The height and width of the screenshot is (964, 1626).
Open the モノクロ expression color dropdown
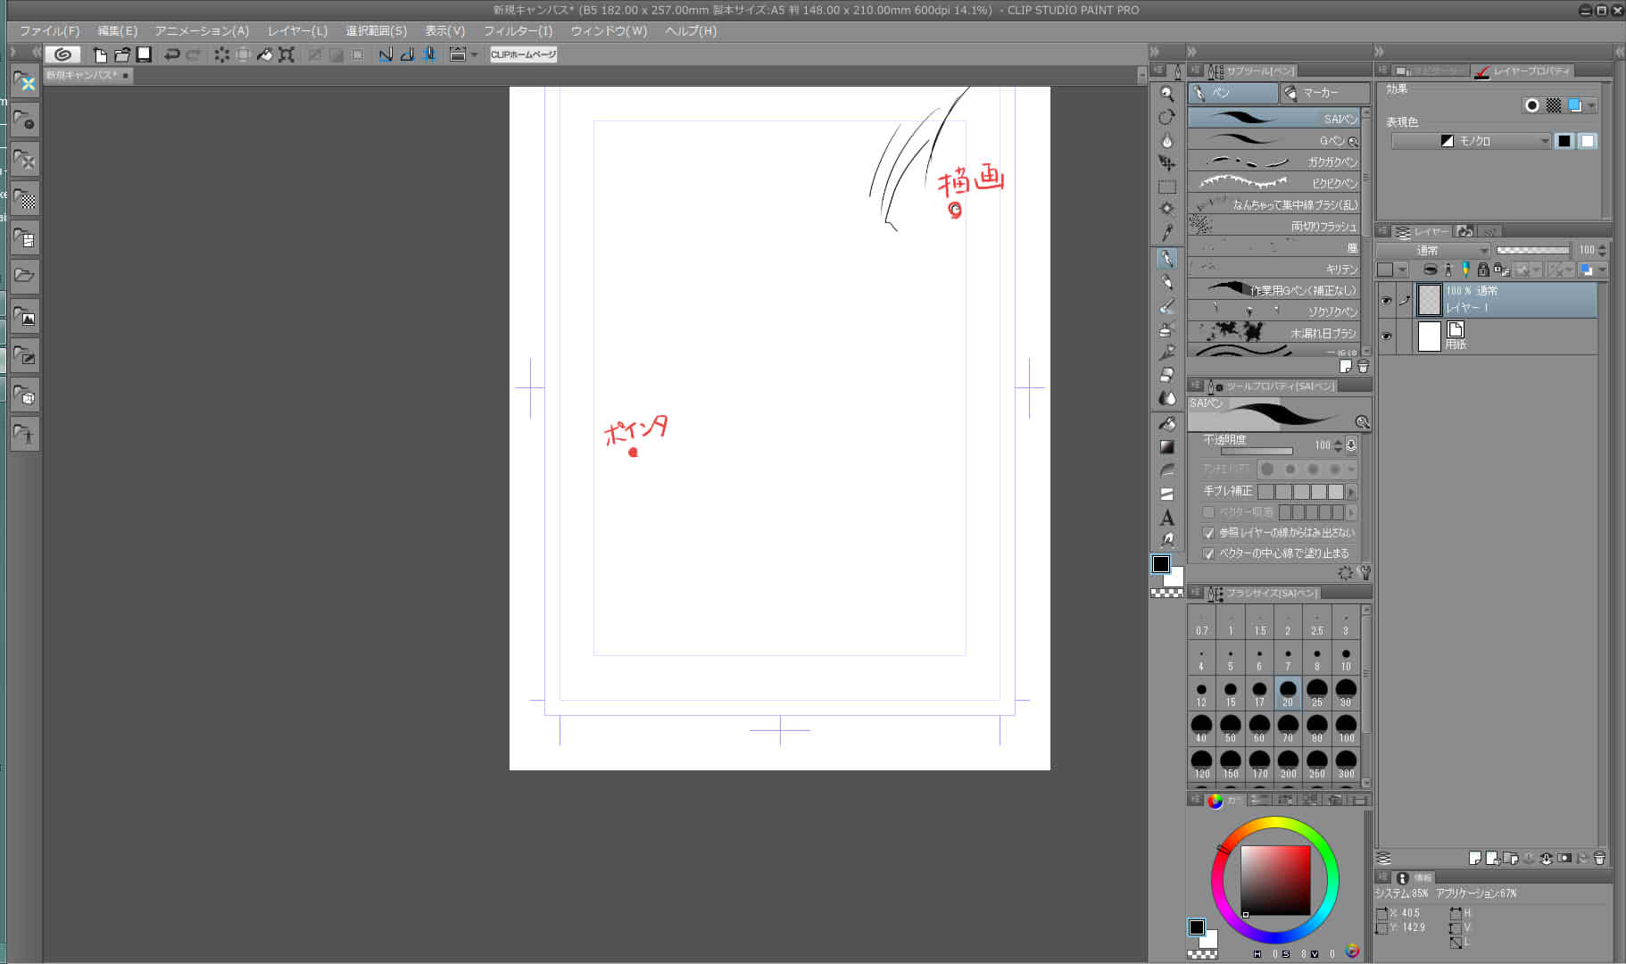click(x=1471, y=141)
